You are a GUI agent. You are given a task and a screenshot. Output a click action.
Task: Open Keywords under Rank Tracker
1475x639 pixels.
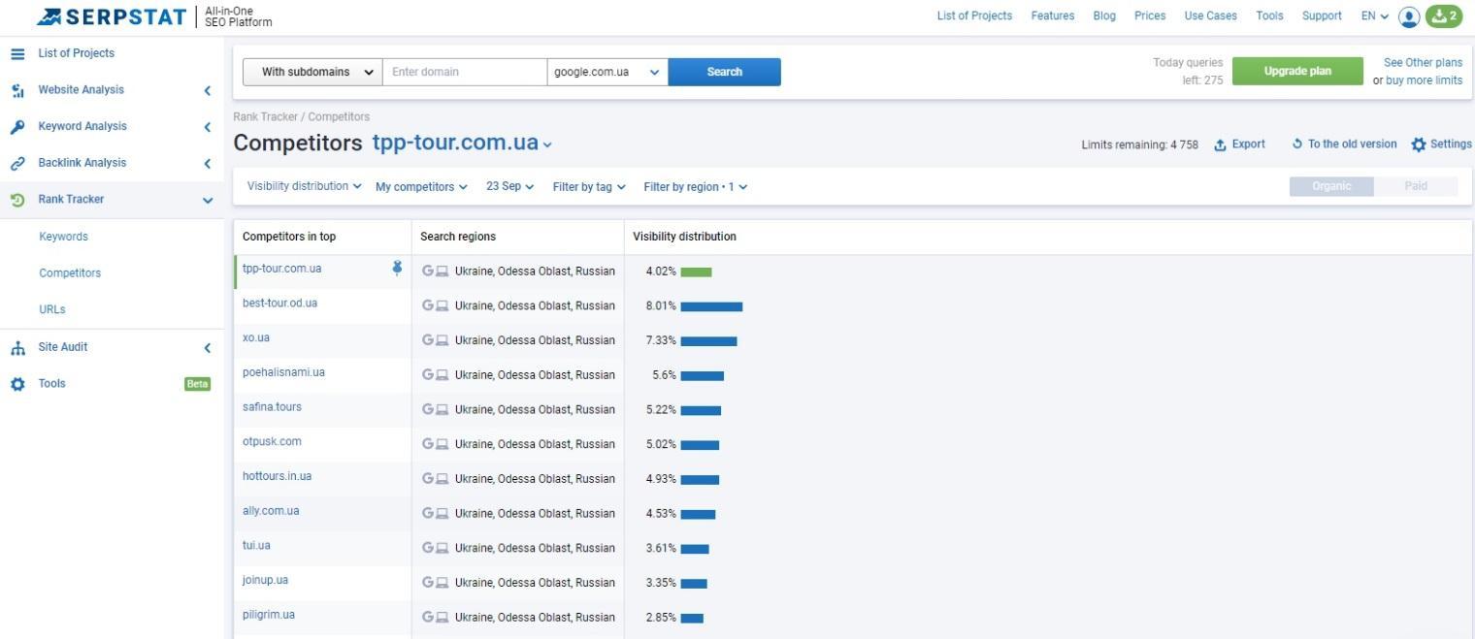[63, 237]
